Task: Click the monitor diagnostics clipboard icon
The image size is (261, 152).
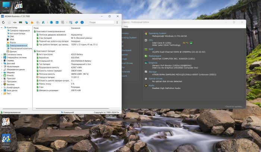Action: click(x=38, y=22)
